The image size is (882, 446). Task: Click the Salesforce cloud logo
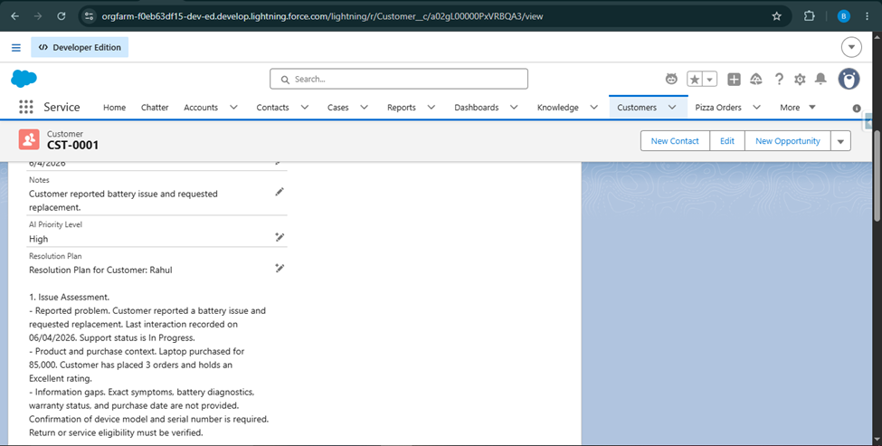coord(24,79)
